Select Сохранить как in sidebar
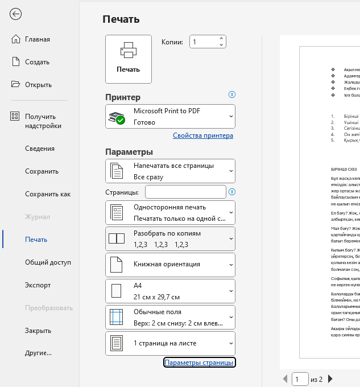 tap(48, 194)
